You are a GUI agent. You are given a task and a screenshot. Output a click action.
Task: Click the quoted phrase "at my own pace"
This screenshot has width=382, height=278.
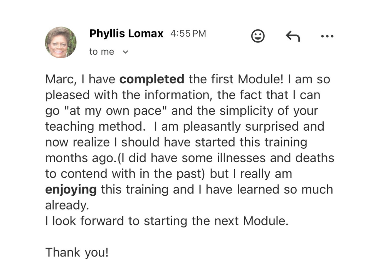coord(116,111)
